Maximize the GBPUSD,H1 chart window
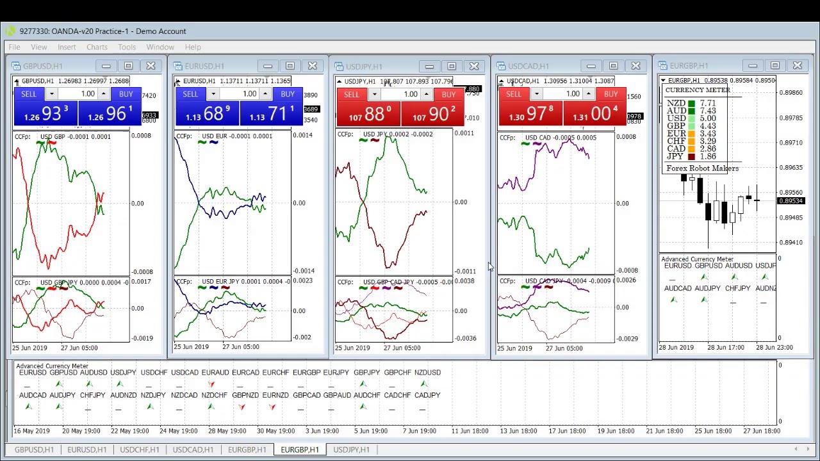The width and height of the screenshot is (820, 461). tap(128, 66)
